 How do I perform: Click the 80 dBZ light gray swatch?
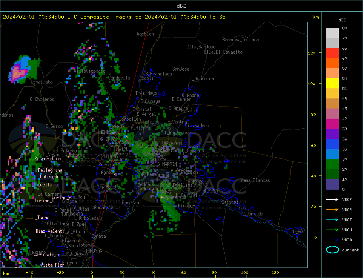point(332,33)
